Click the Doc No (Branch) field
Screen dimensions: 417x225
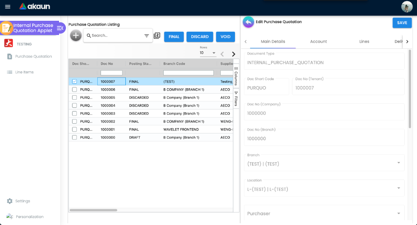(324, 137)
